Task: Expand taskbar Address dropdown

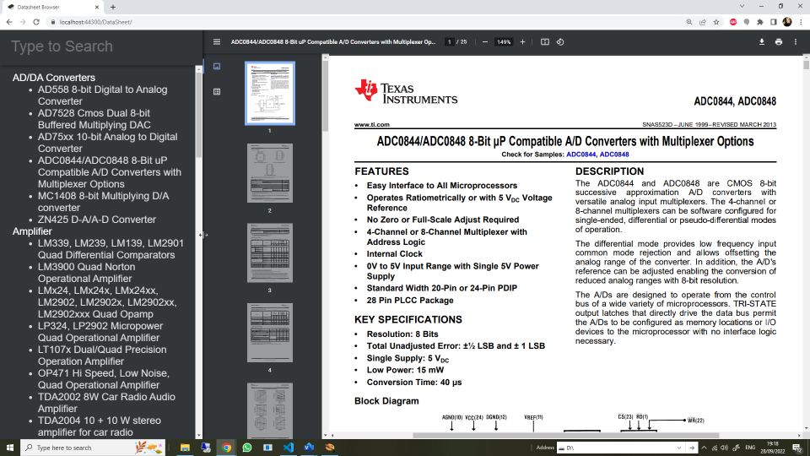Action: (x=678, y=448)
